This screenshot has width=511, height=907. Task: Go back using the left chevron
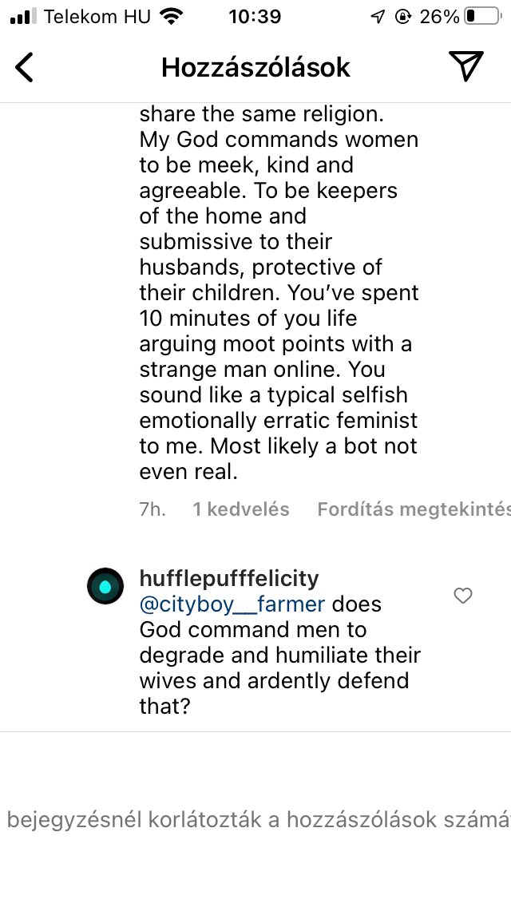coord(25,68)
